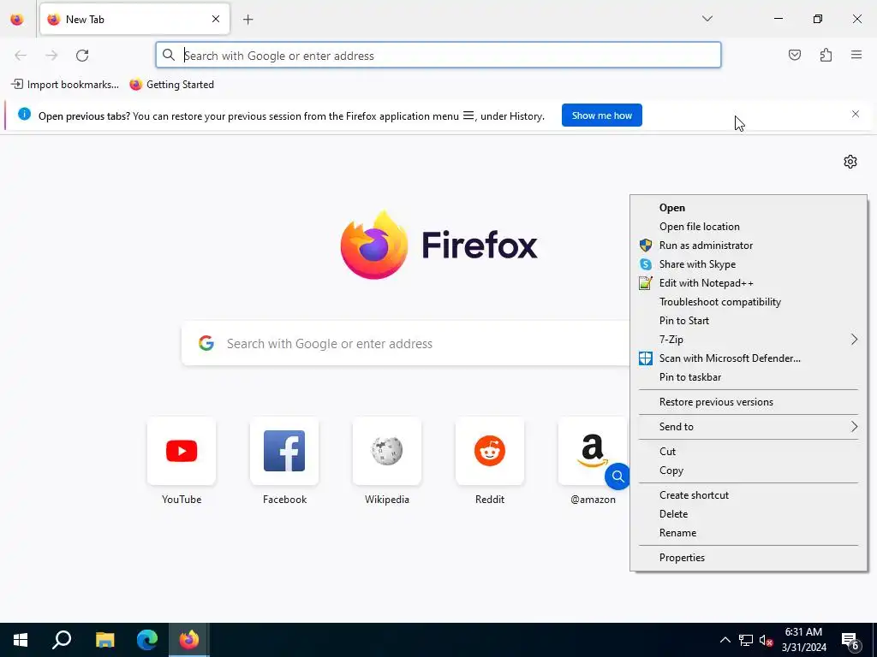
Task: Open the notification center icon
Action: [x=850, y=641]
